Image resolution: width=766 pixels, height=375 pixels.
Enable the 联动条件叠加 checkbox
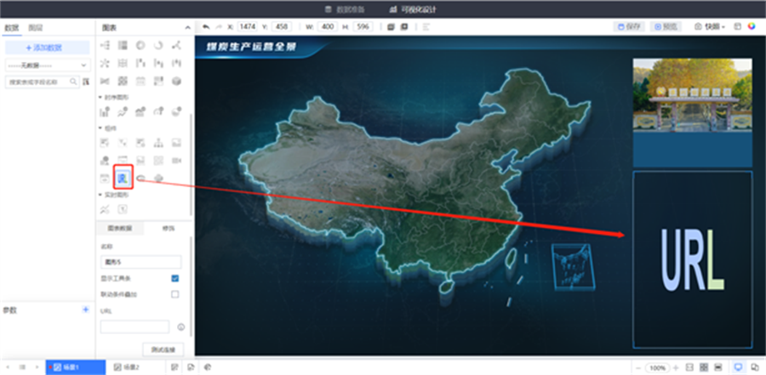(174, 294)
